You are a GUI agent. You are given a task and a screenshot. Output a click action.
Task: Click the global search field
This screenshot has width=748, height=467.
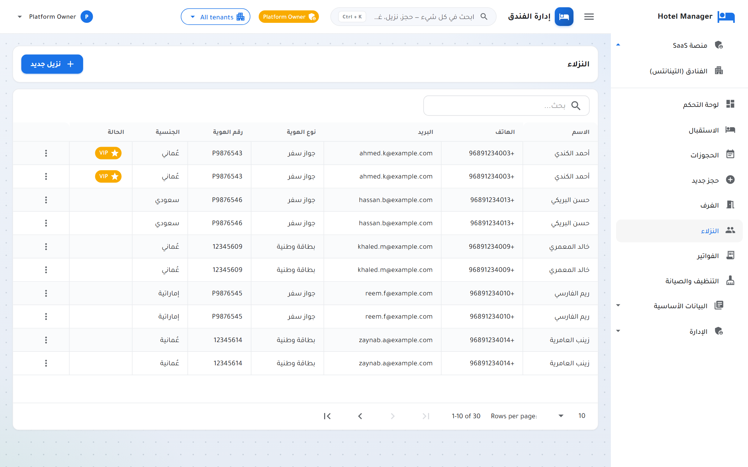point(413,17)
